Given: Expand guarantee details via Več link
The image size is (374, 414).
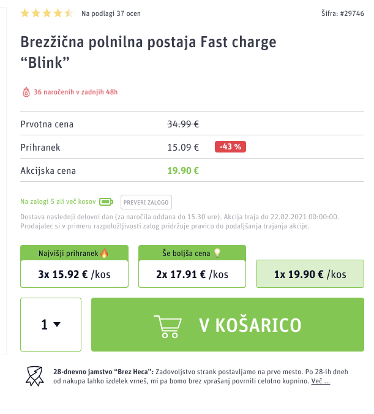Looking at the screenshot, I should (320, 381).
